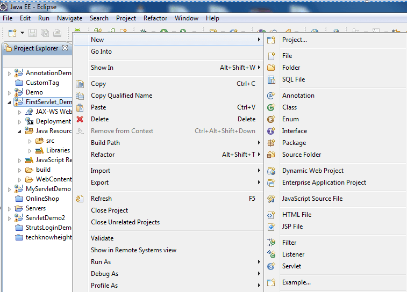
Task: Expand the Demo project node
Action: tap(9, 93)
